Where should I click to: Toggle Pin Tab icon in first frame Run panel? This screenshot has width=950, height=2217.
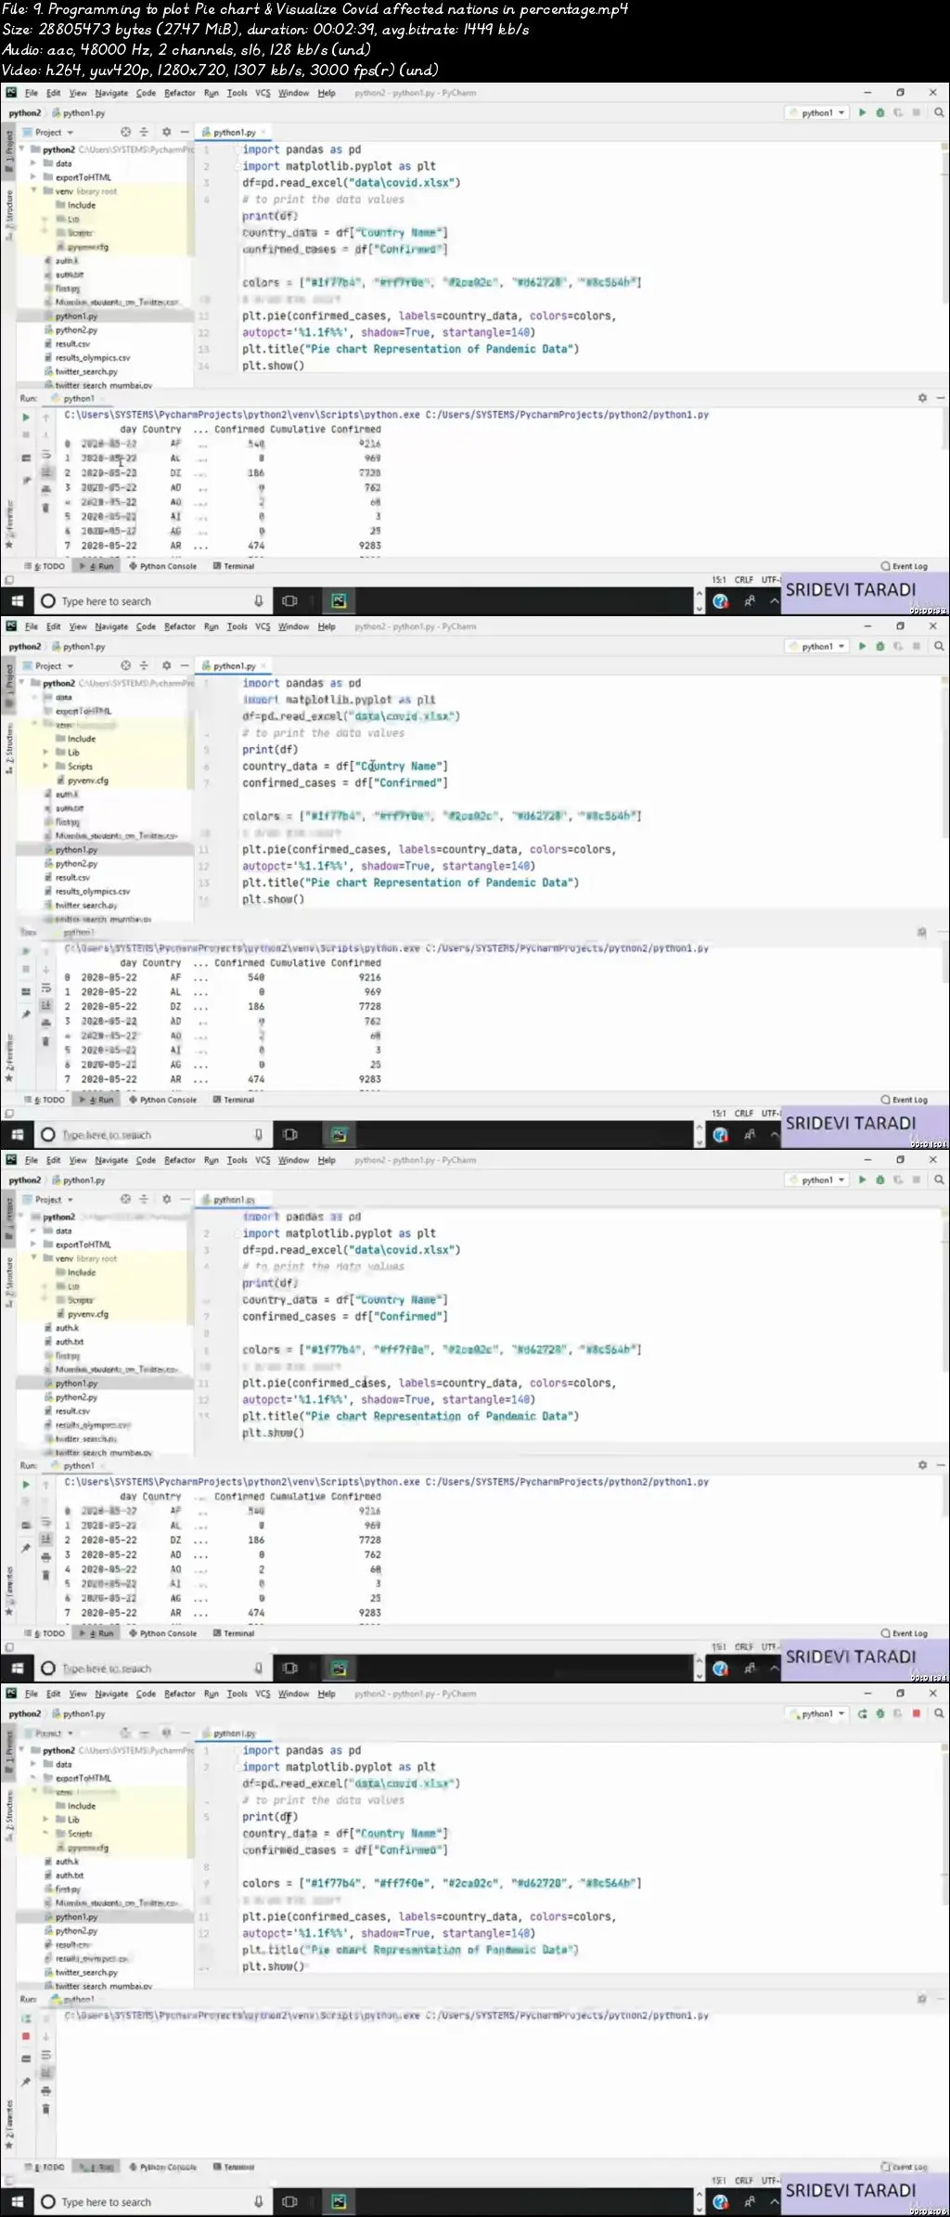(26, 481)
